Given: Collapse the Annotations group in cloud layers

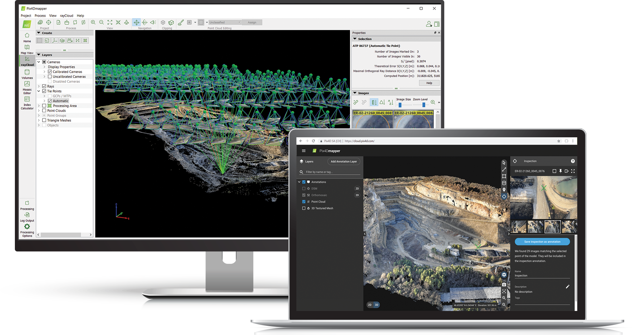Looking at the screenshot, I should (x=299, y=182).
